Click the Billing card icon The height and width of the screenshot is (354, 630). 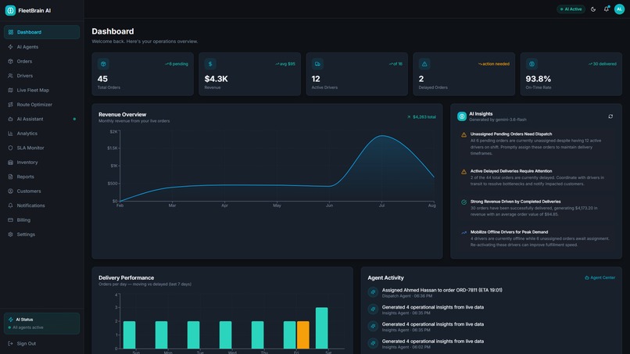[x=10, y=220]
